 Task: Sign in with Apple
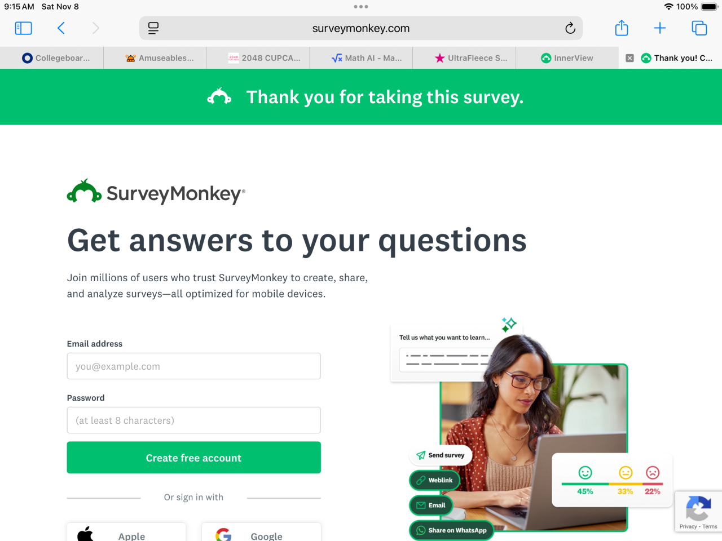click(126, 533)
